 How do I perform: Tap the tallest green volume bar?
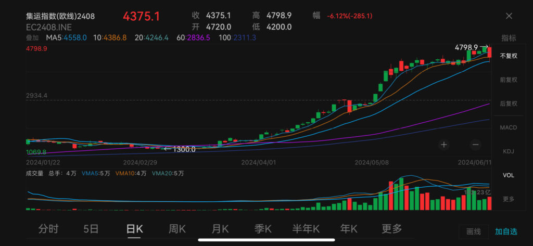(x=401, y=193)
